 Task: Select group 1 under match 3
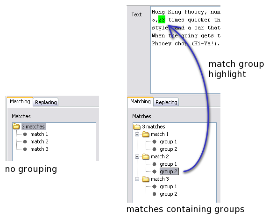coord(168,186)
